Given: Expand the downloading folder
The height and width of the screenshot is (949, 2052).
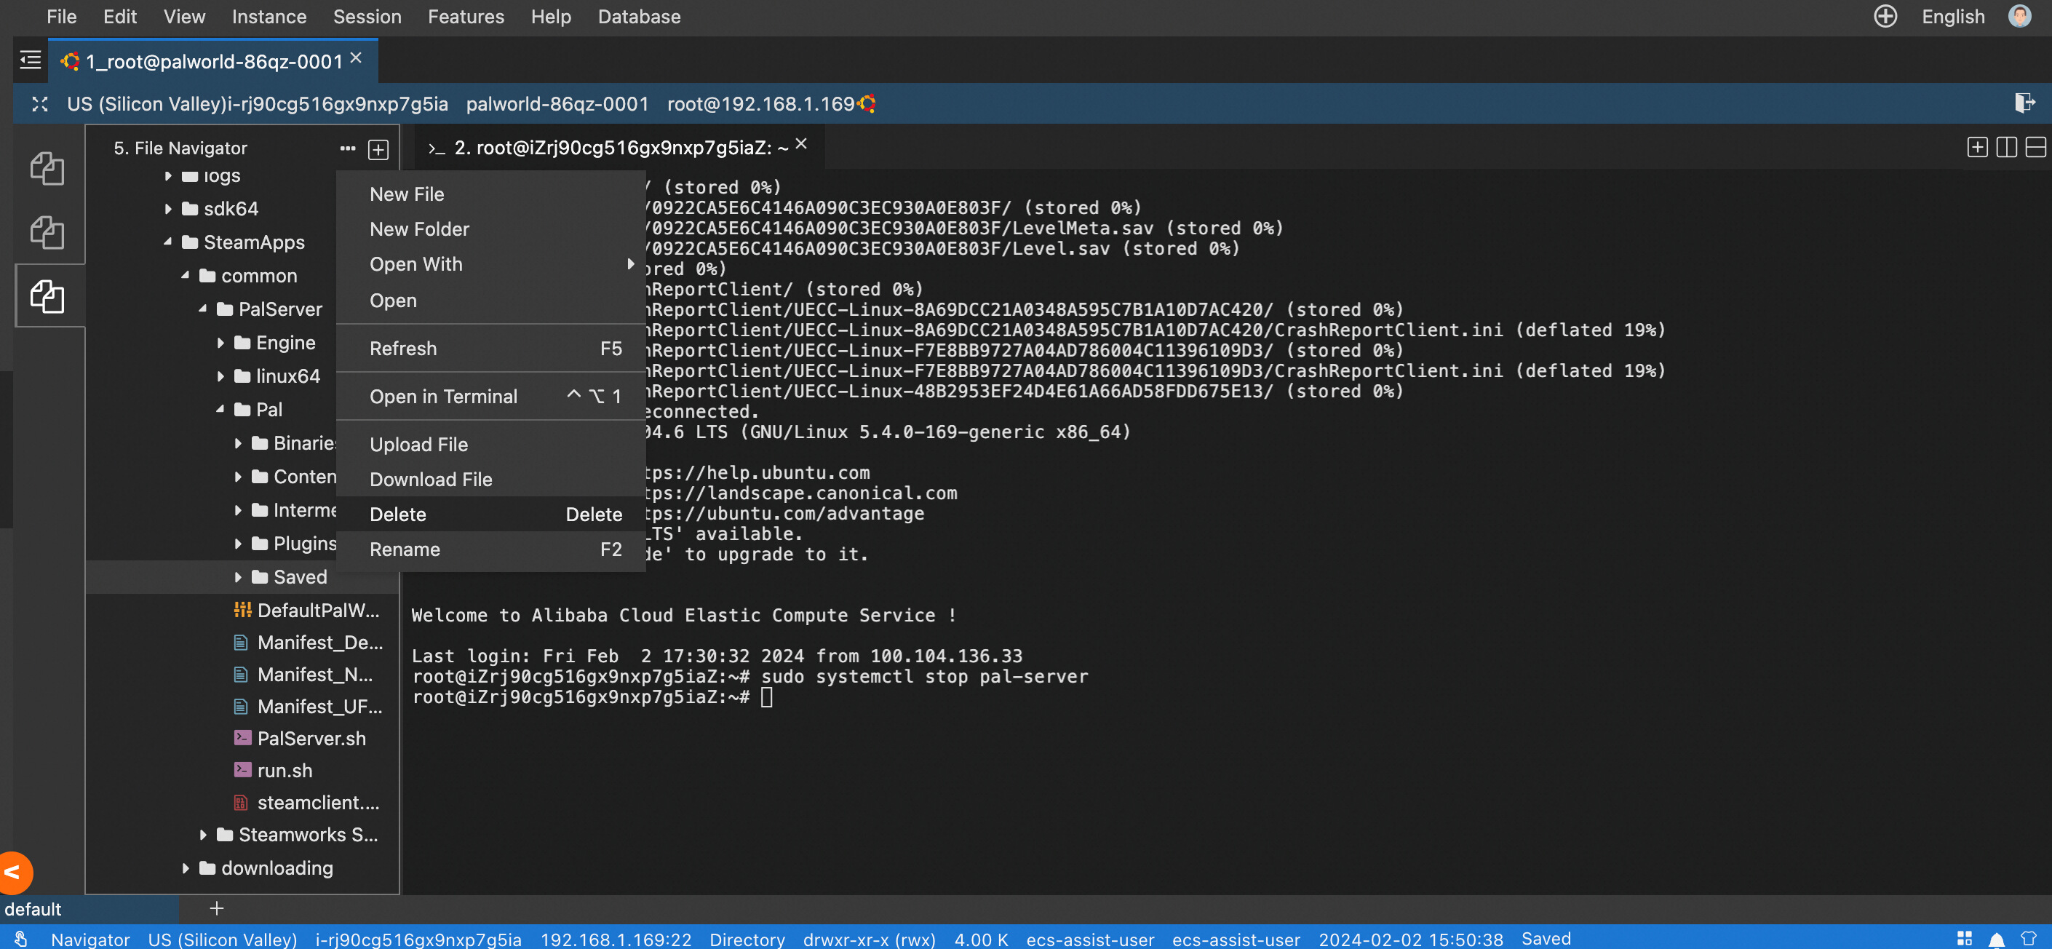Looking at the screenshot, I should pos(186,867).
